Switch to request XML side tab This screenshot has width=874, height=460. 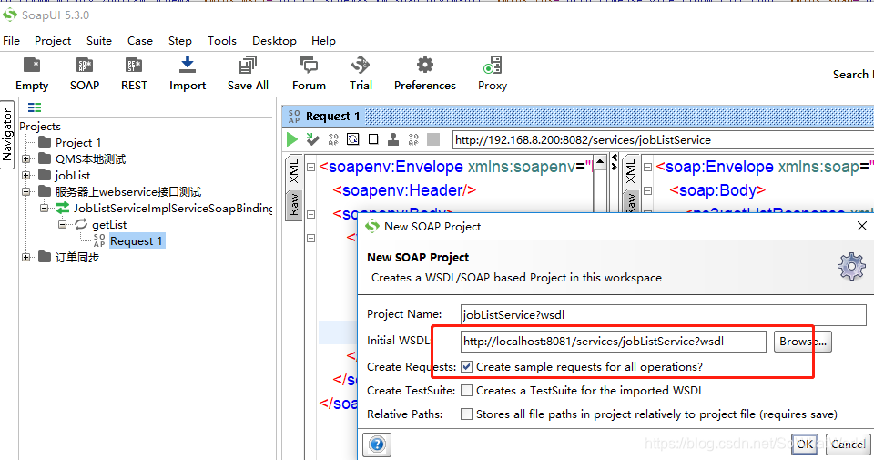[294, 172]
